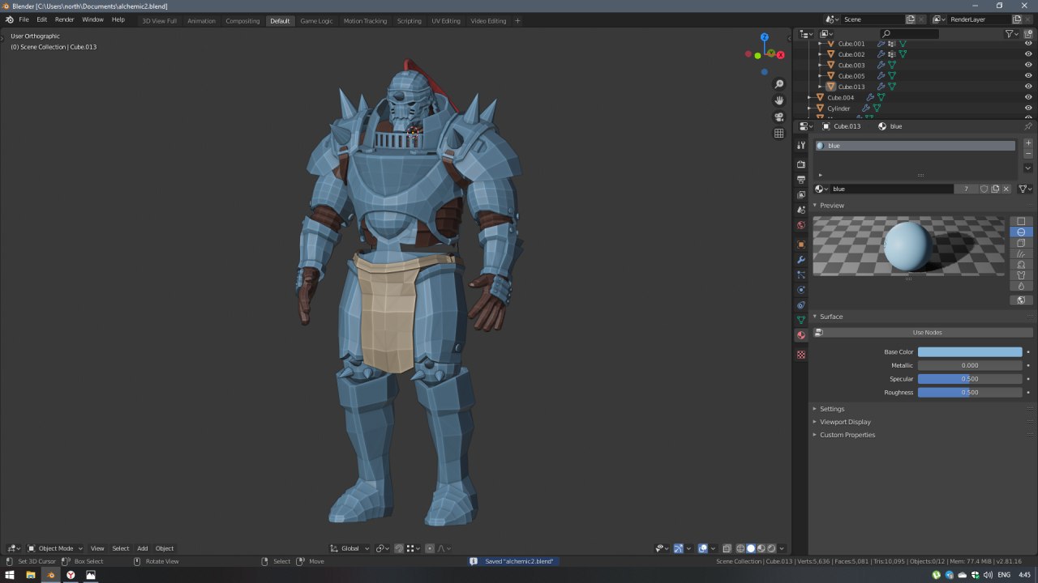
Task: Hide Cylinder with its eye icon
Action: coord(1028,109)
